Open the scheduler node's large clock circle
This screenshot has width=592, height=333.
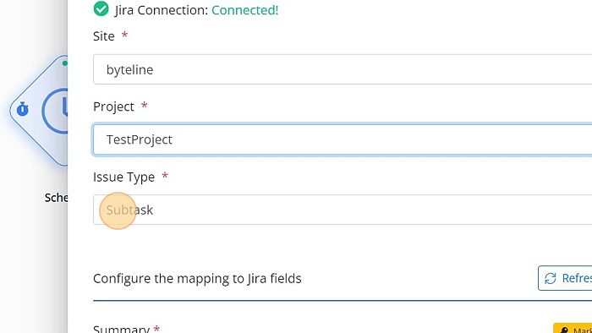[x=55, y=111]
